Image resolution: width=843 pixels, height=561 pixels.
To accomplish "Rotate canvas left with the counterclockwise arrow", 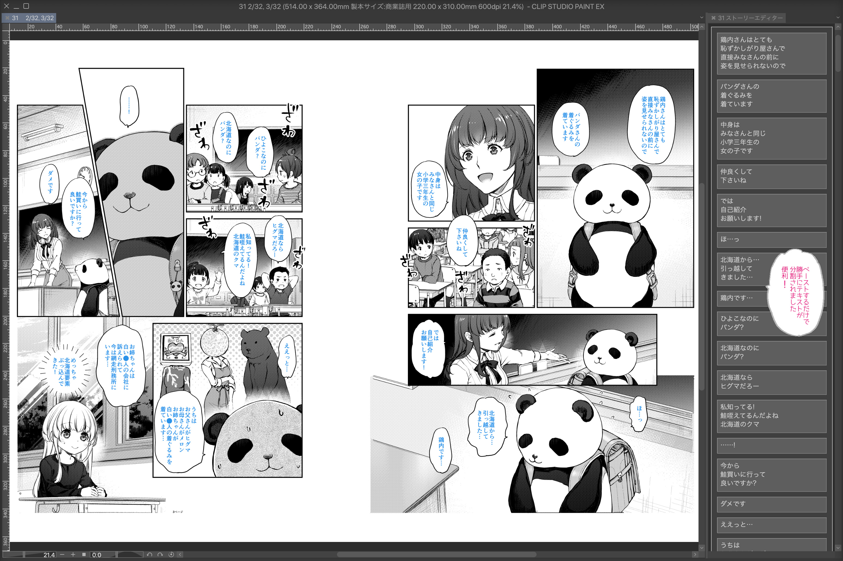I will [150, 554].
